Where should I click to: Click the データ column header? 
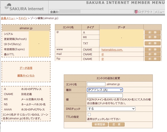121,27
